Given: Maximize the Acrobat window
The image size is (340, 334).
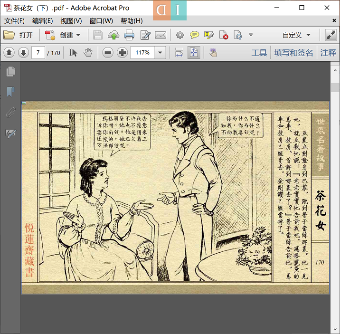Looking at the screenshot, I should [302, 8].
